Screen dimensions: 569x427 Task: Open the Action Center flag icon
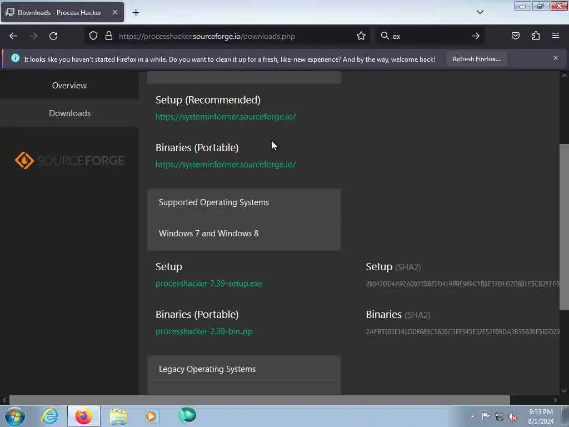(486, 416)
